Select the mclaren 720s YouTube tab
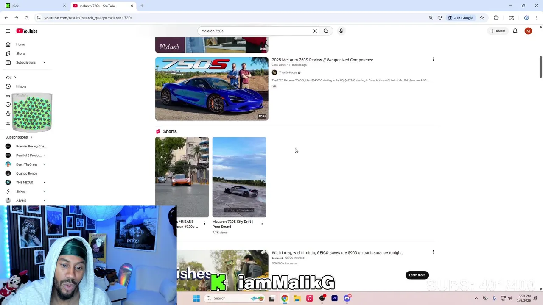543x305 pixels. click(102, 6)
